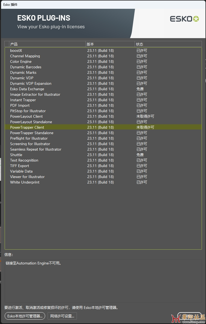Select Screening for Illustrator row
Screen dimensions: 206x324
pos(103,143)
